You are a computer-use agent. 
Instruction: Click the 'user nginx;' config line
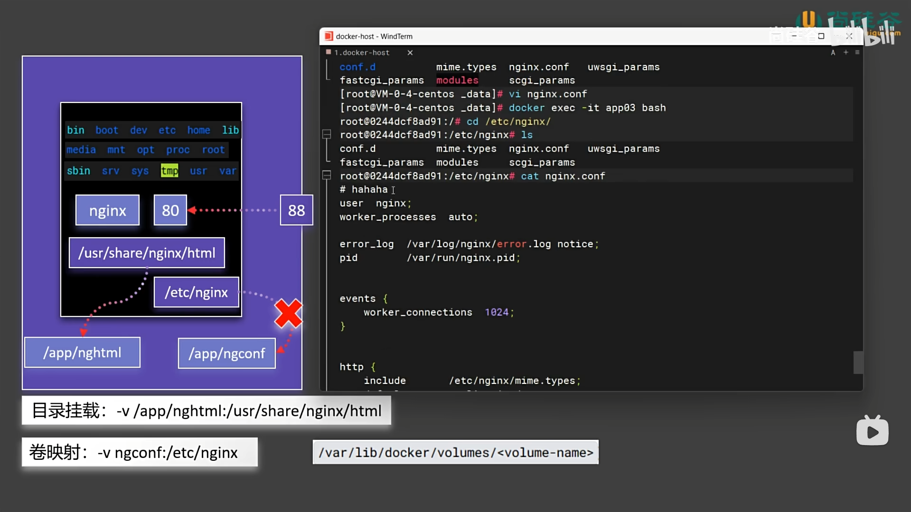tap(376, 203)
